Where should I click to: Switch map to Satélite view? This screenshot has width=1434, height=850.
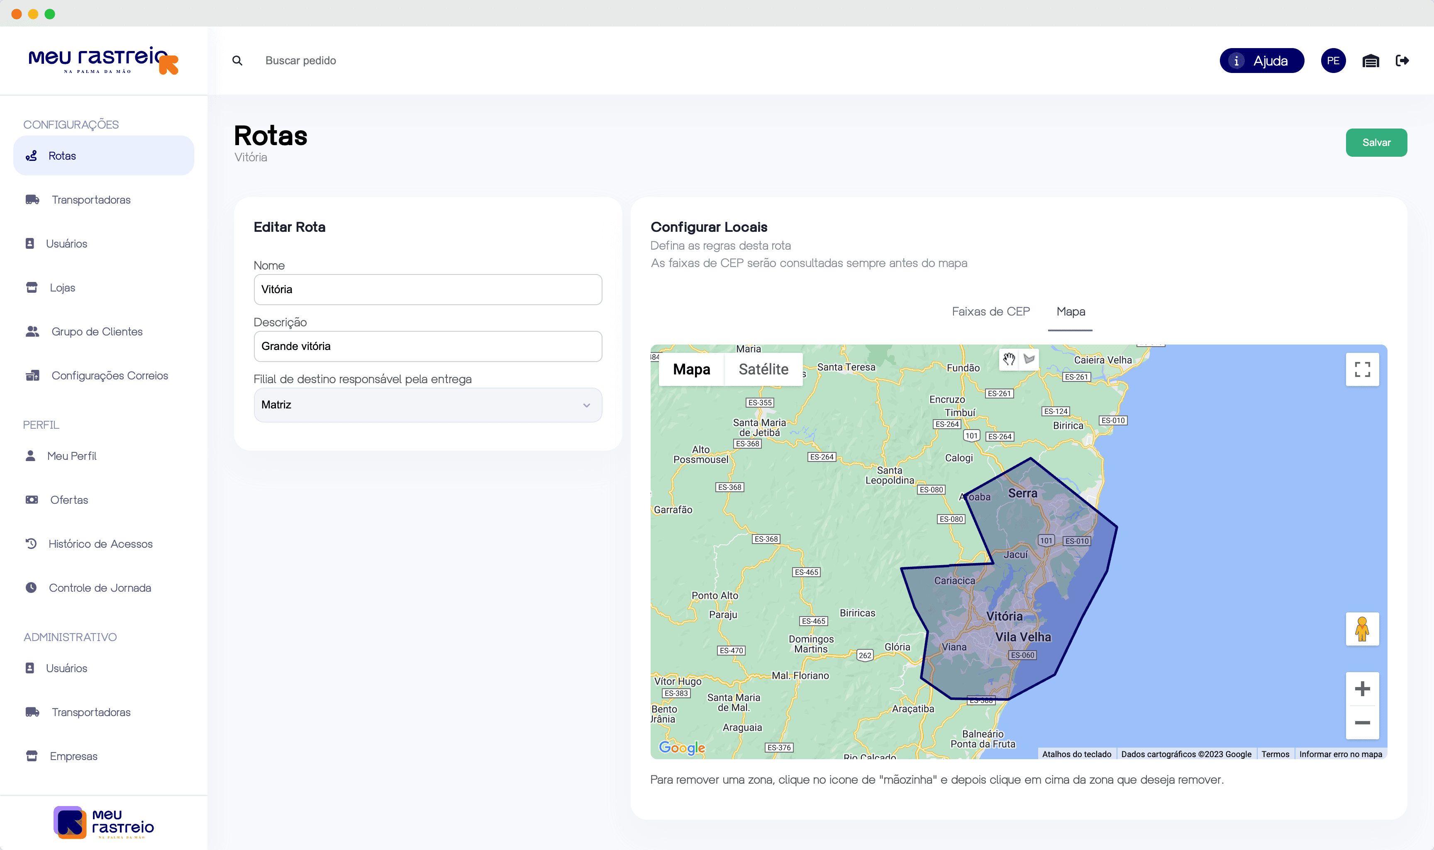pos(763,369)
